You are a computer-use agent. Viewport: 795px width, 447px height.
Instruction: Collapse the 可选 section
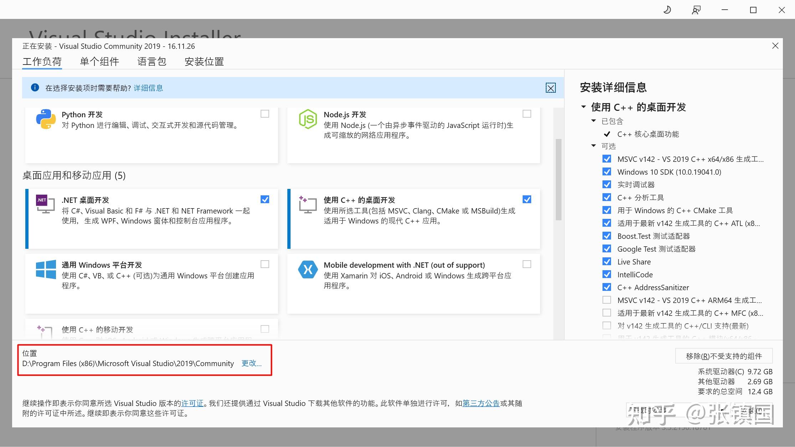point(593,146)
